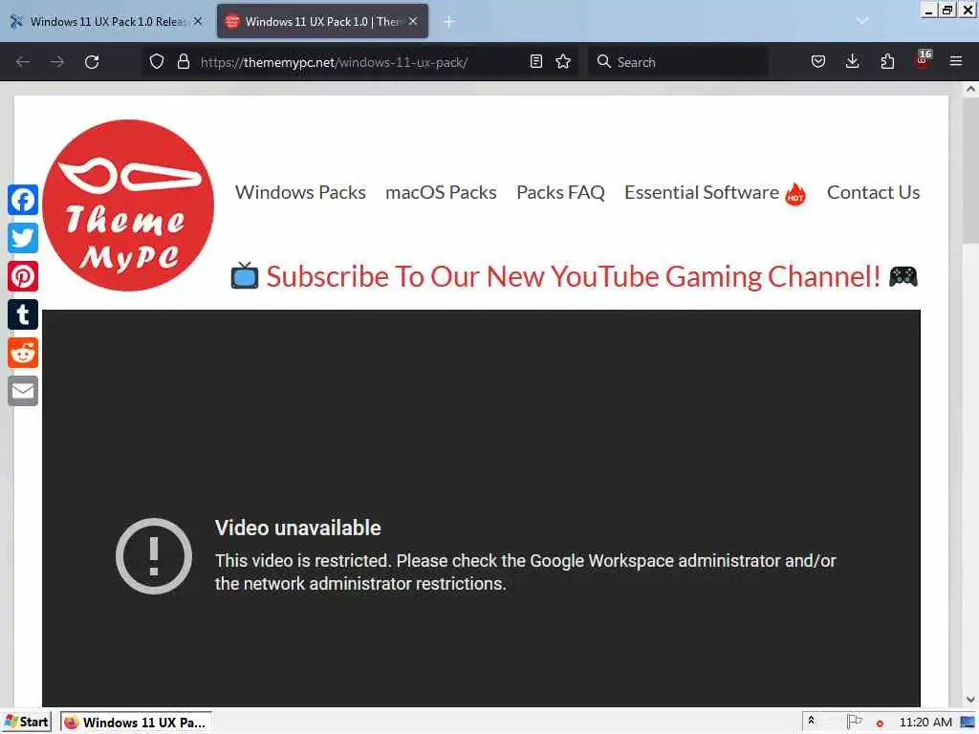View site security padlock info
Screen dimensions: 979x734
183,61
